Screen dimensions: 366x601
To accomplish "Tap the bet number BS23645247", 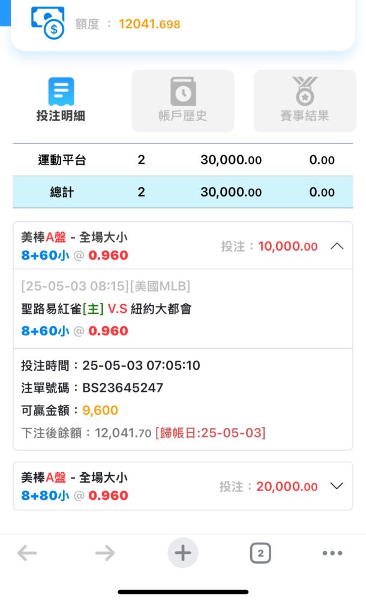I will click(x=123, y=388).
